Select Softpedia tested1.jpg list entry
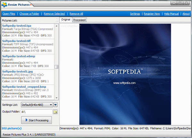 [28, 77]
